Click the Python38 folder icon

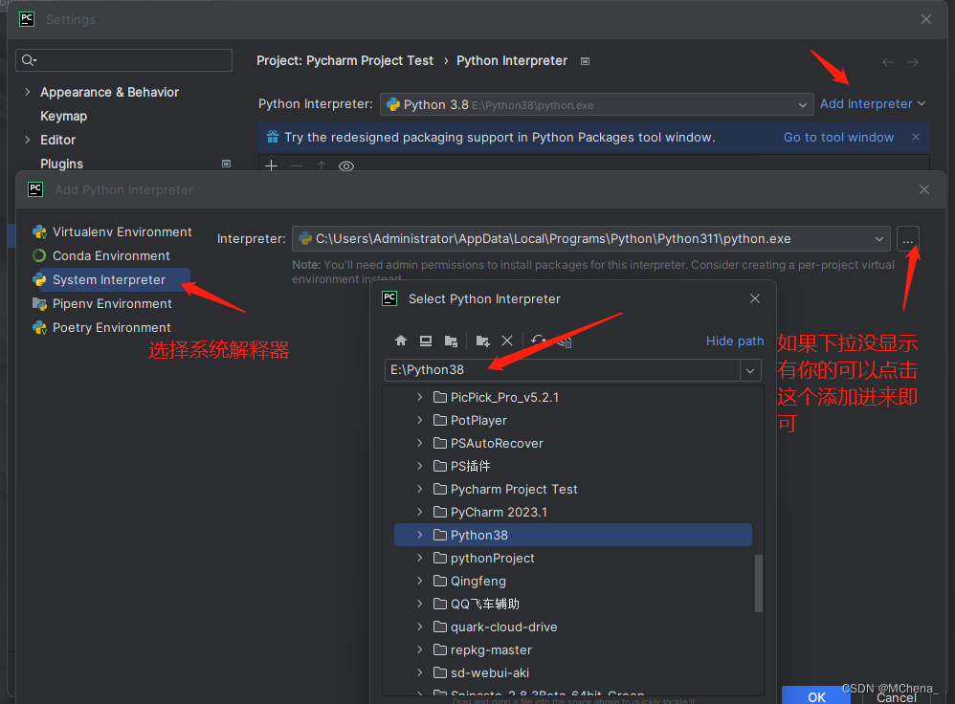(x=440, y=535)
